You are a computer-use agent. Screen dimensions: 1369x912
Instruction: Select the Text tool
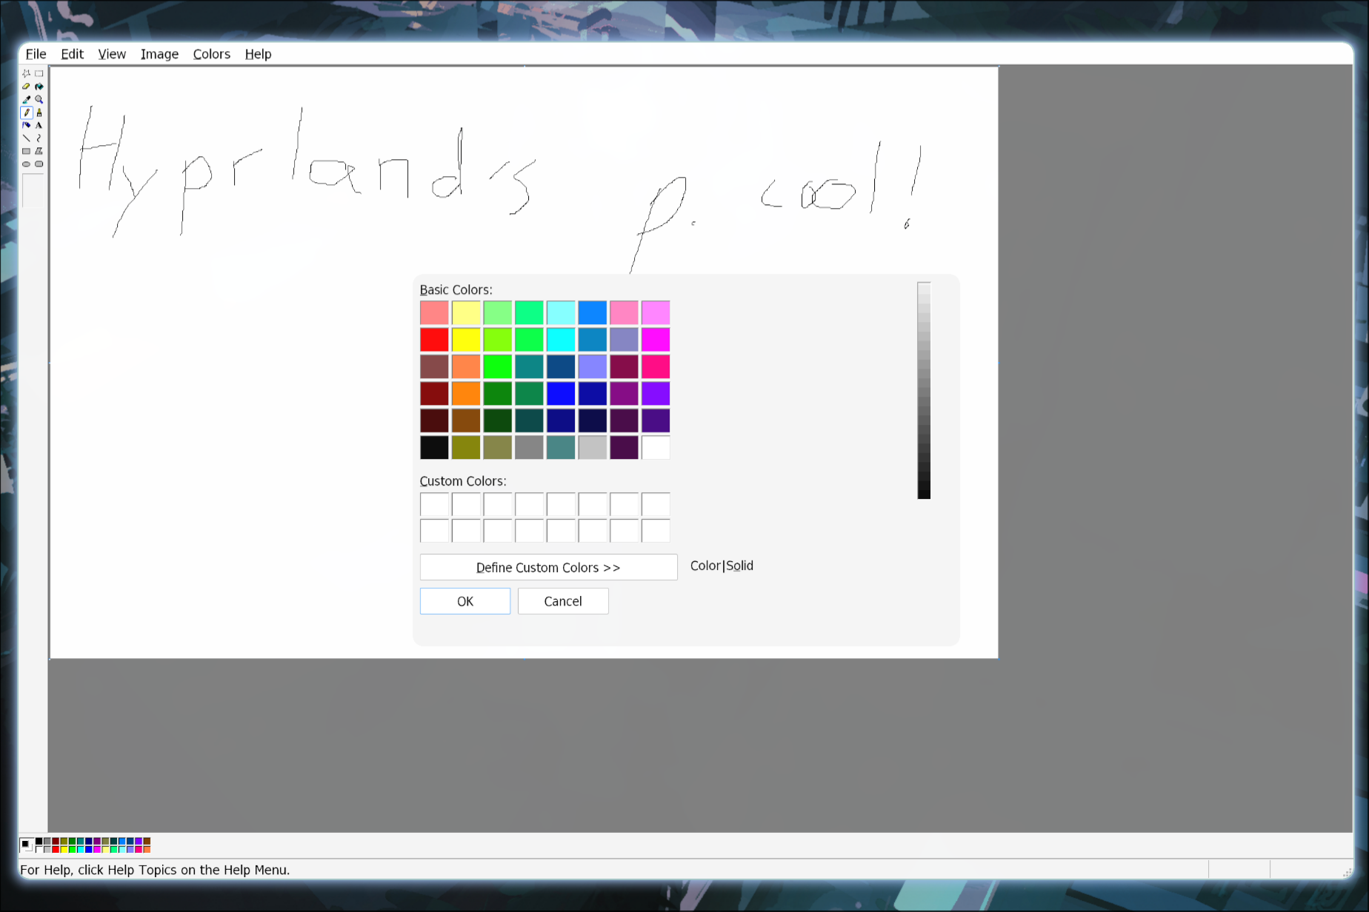pos(39,125)
